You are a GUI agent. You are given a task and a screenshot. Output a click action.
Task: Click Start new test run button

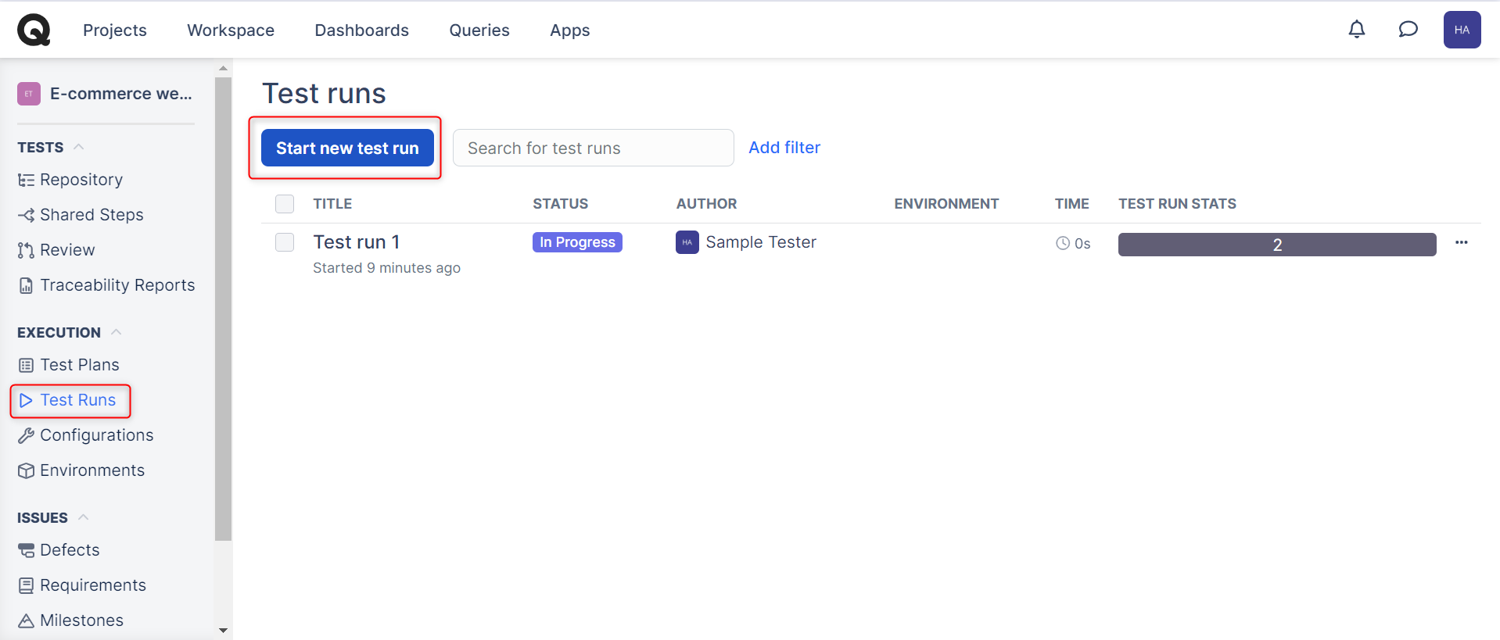point(347,148)
